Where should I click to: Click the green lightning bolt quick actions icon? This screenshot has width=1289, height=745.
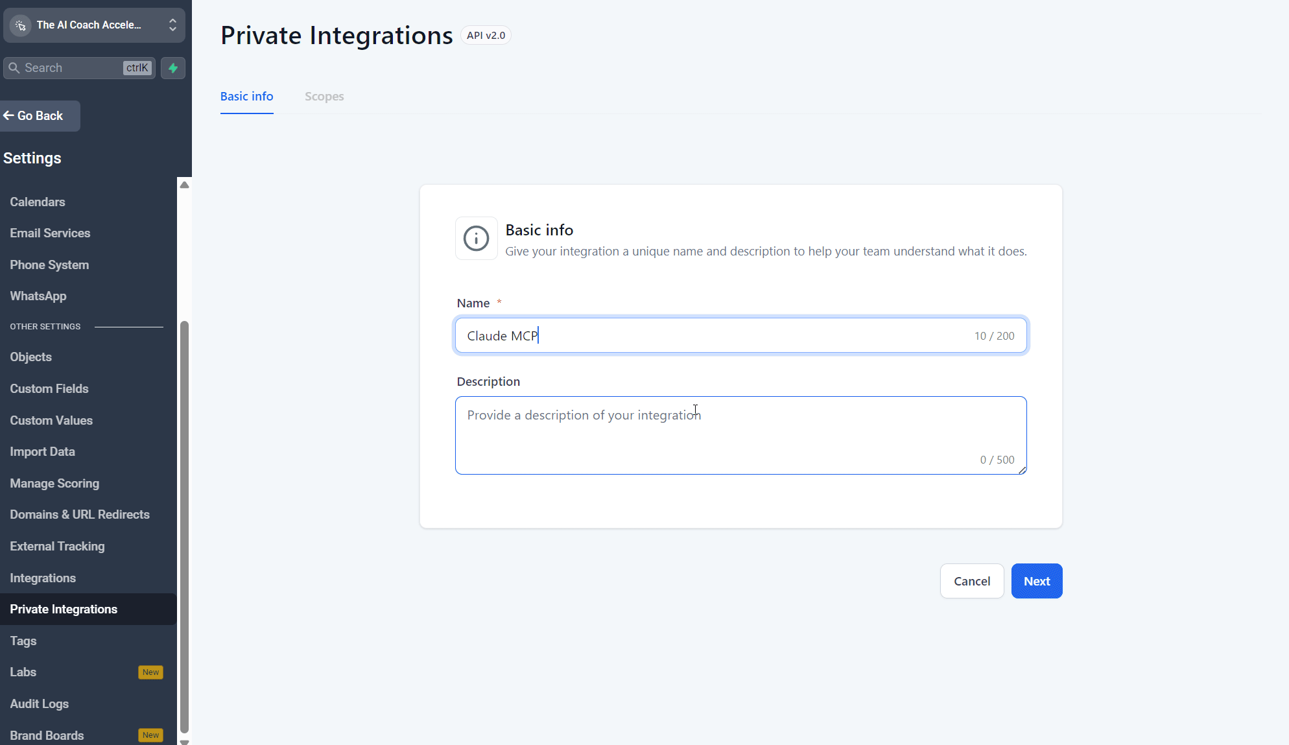coord(173,68)
